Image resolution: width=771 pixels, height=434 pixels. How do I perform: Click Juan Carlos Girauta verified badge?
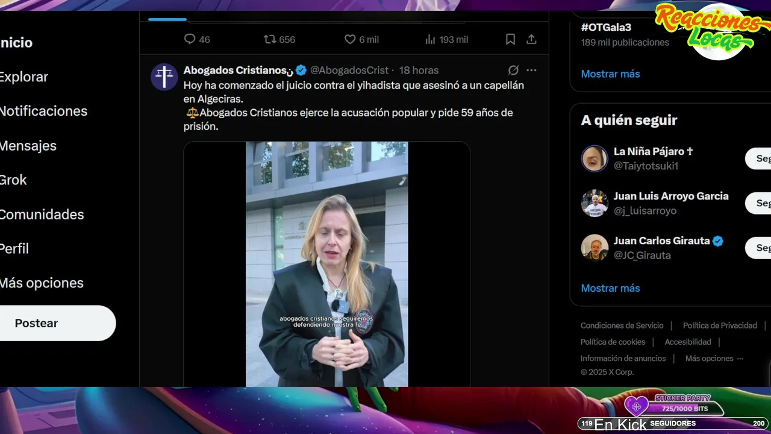[718, 241]
